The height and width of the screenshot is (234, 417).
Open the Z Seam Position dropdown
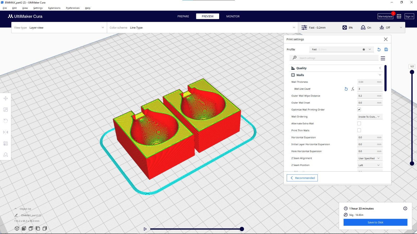pos(370,165)
